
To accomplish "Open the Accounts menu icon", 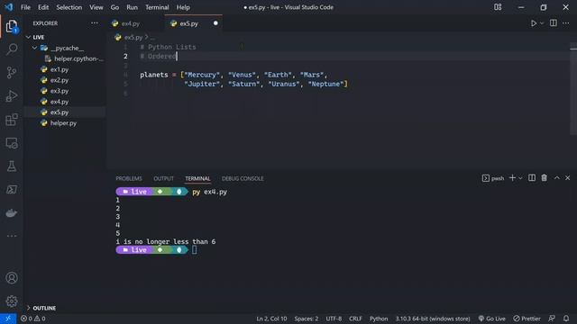I will [12, 278].
